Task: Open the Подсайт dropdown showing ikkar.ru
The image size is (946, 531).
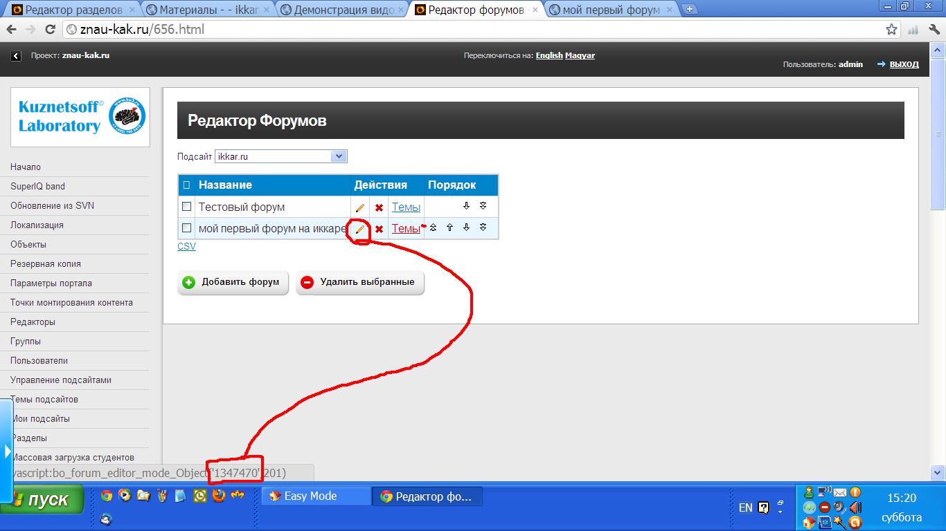Action: 280,156
